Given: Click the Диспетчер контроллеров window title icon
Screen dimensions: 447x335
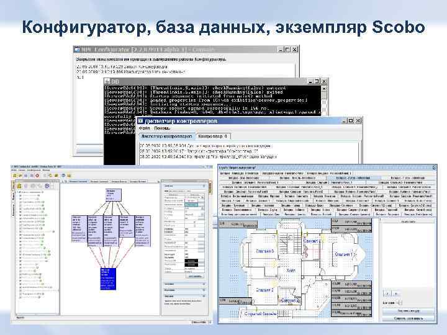Looking at the screenshot, I should click(140, 121).
